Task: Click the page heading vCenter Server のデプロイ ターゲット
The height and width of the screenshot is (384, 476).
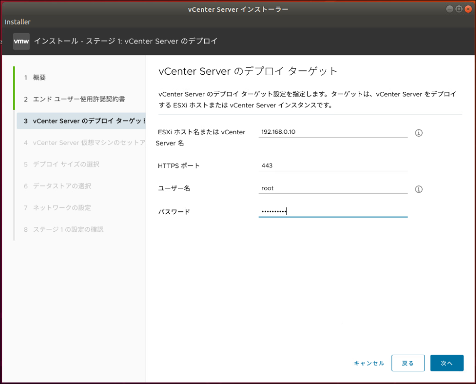Action: tap(248, 71)
